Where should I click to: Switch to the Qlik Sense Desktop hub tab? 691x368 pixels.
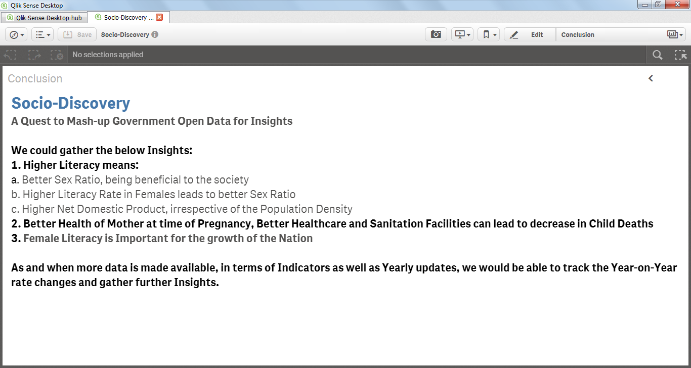(44, 18)
